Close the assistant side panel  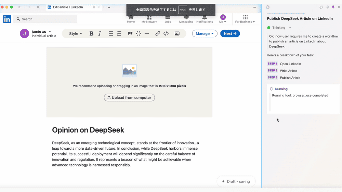[339, 7]
